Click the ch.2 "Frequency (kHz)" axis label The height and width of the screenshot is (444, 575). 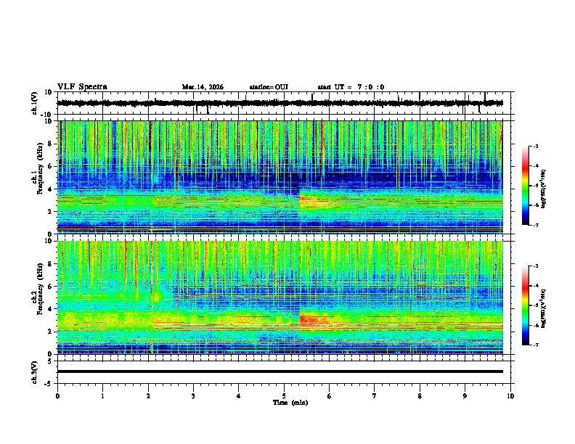[x=40, y=289]
